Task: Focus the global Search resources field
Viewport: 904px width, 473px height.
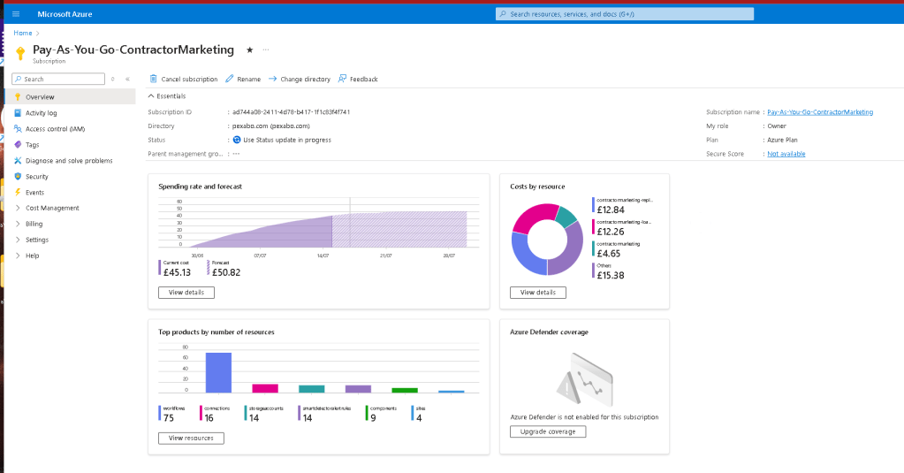Action: (625, 14)
